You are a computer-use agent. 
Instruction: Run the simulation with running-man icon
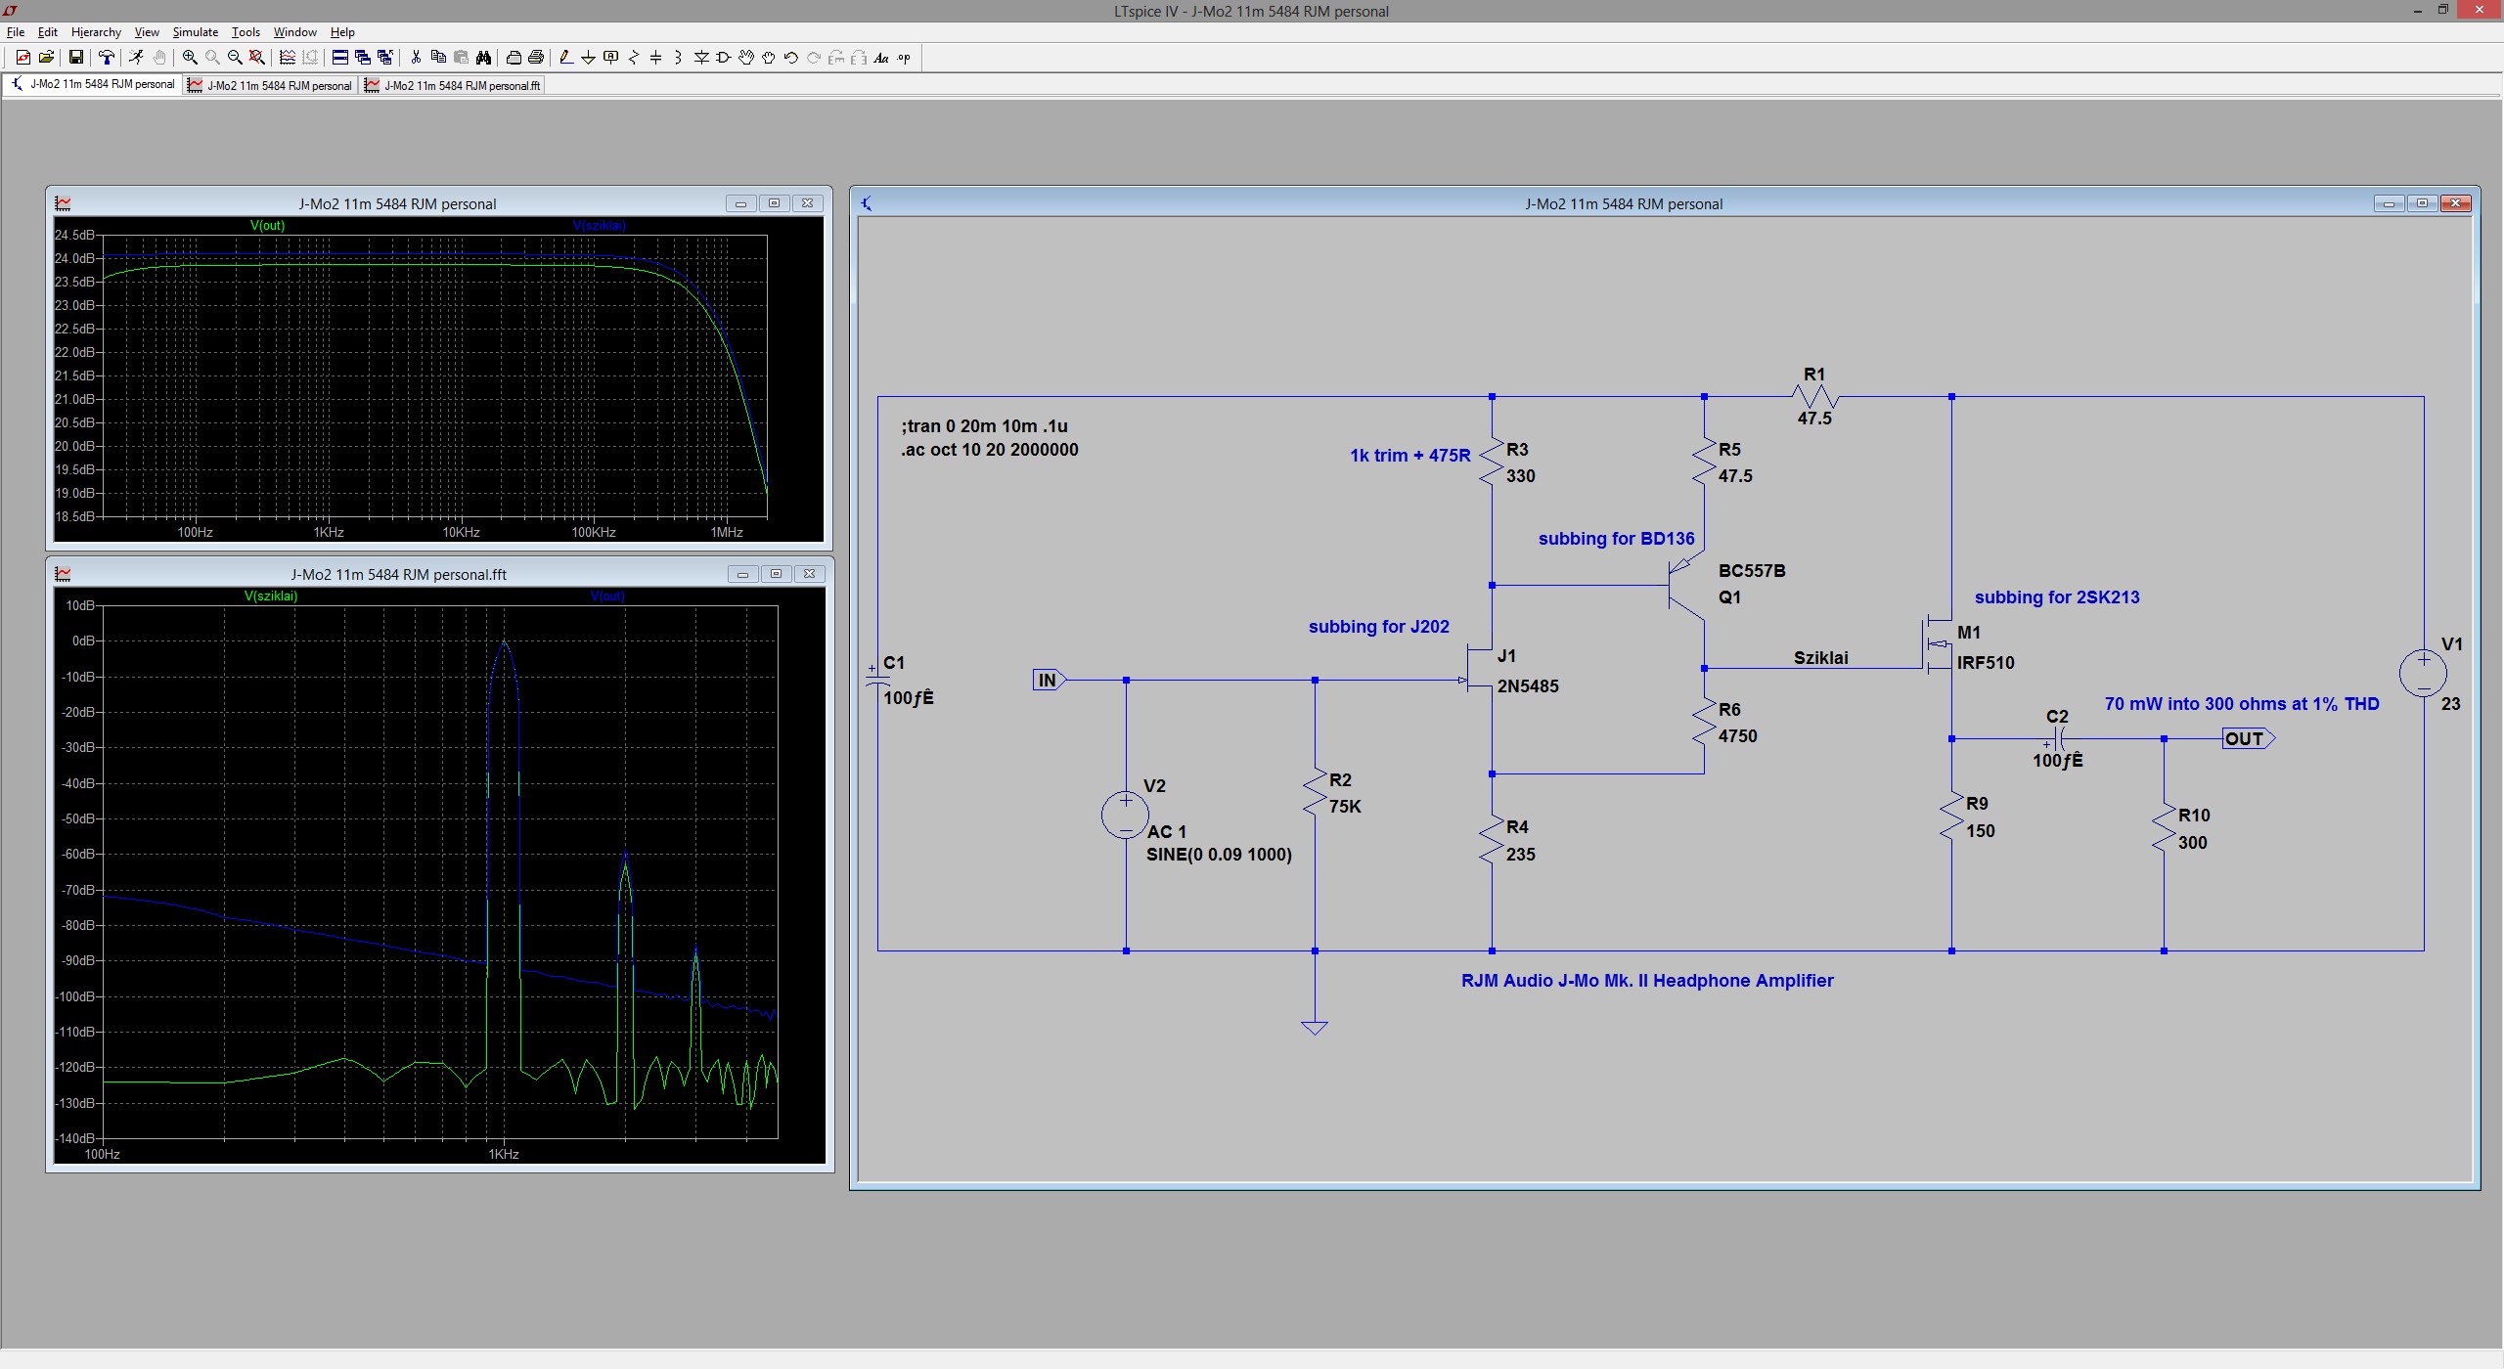(x=136, y=58)
